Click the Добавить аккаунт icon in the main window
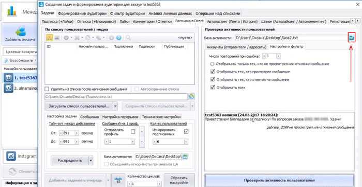The image size is (362, 187). (20, 32)
